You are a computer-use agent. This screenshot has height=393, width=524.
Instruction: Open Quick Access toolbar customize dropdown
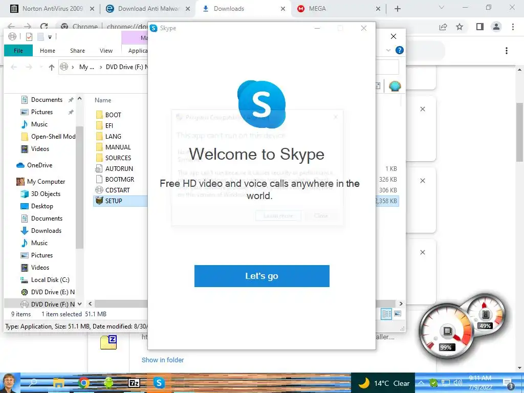coord(50,37)
